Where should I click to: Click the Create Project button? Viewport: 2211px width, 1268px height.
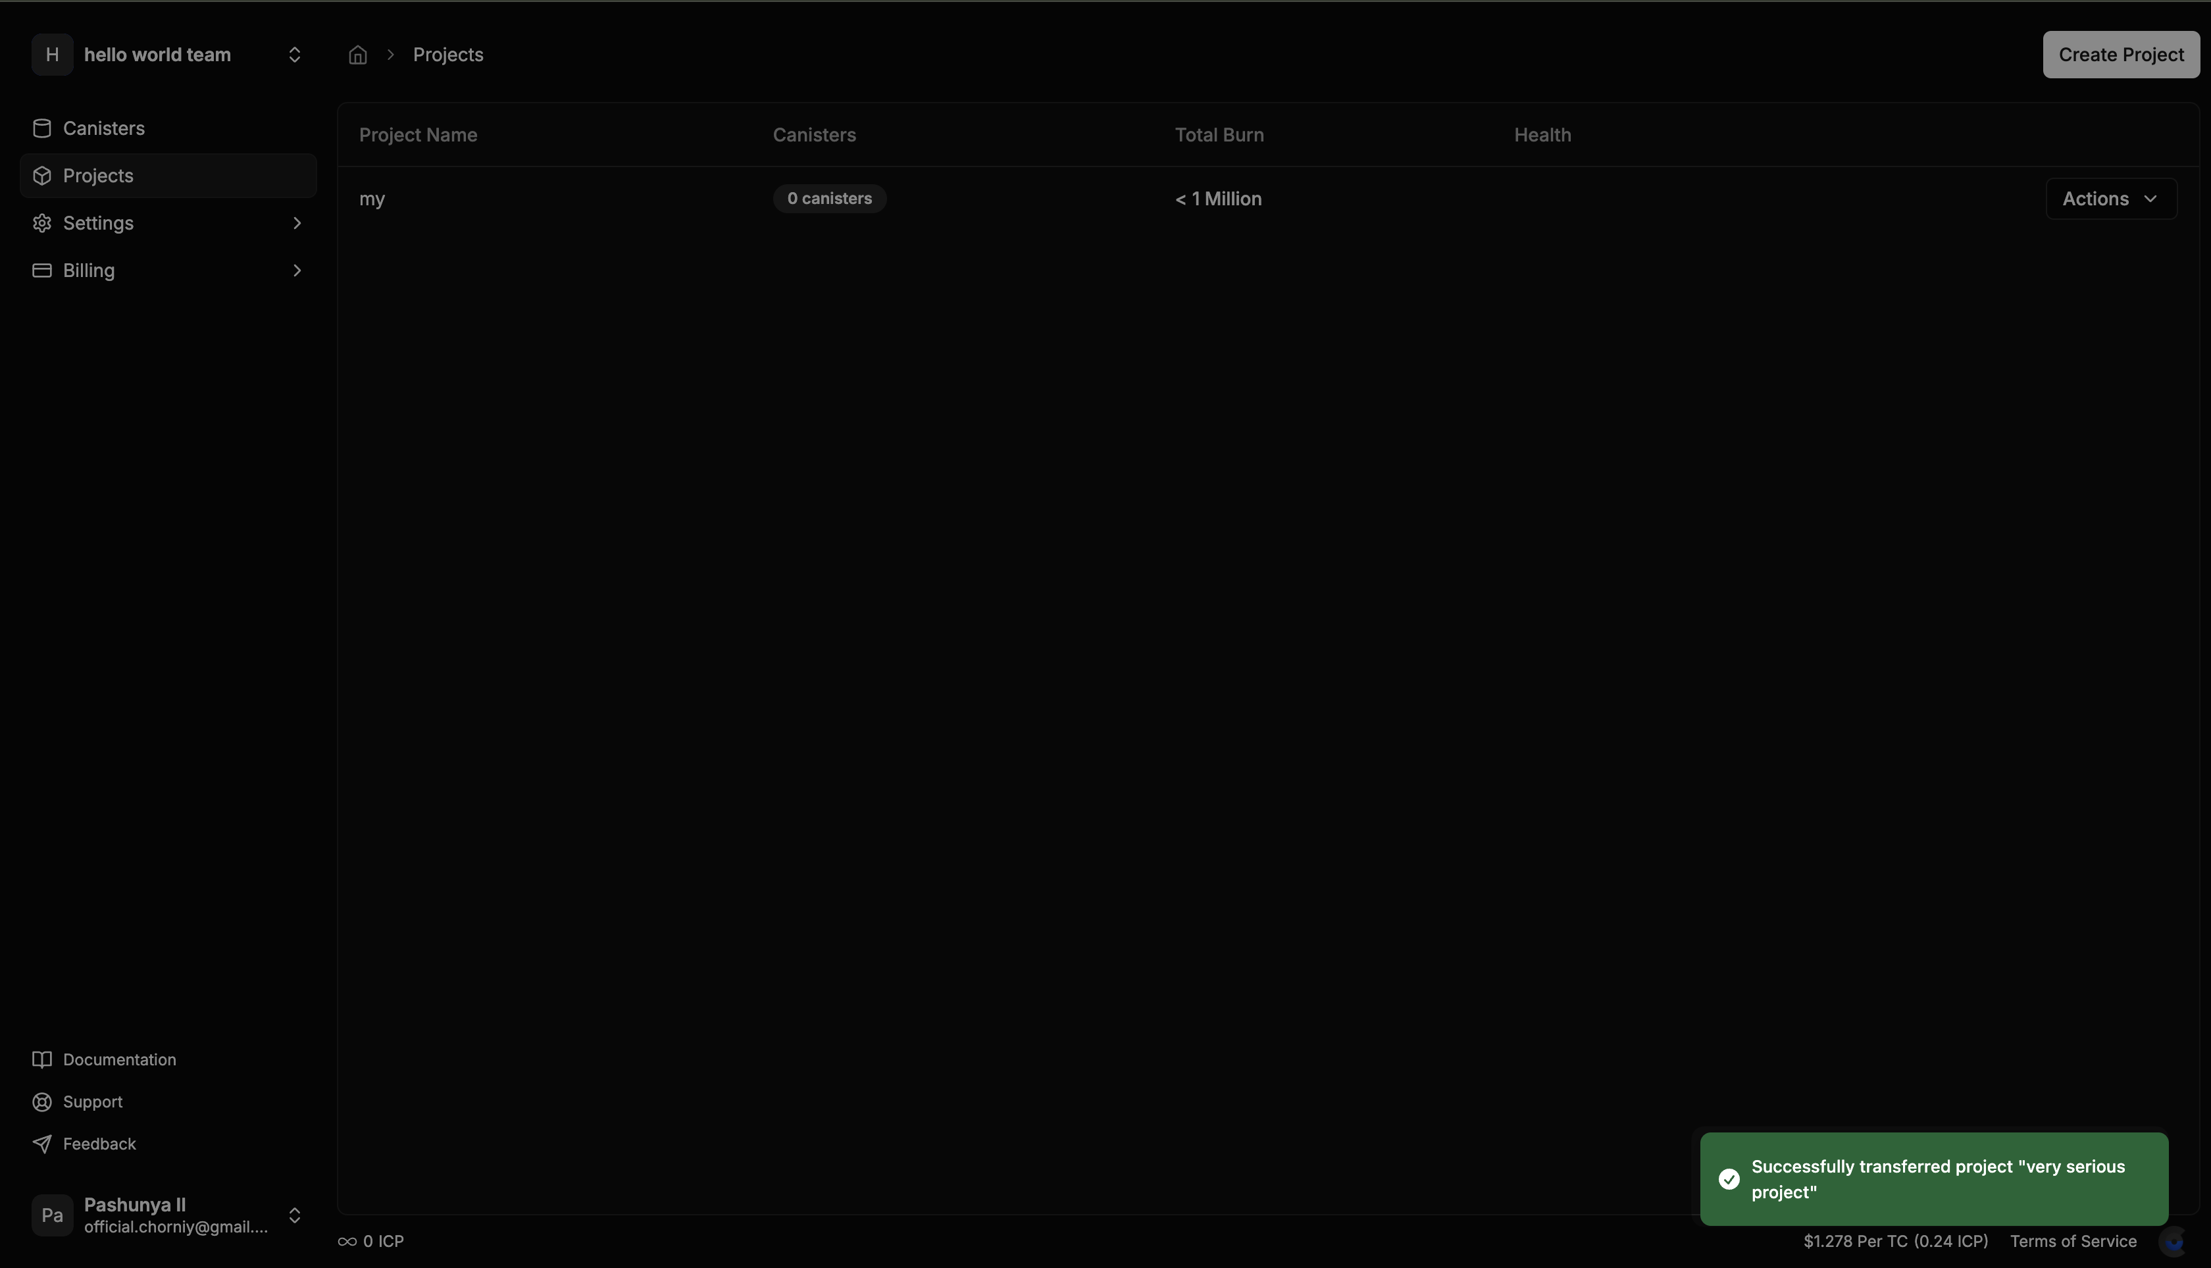[2120, 54]
